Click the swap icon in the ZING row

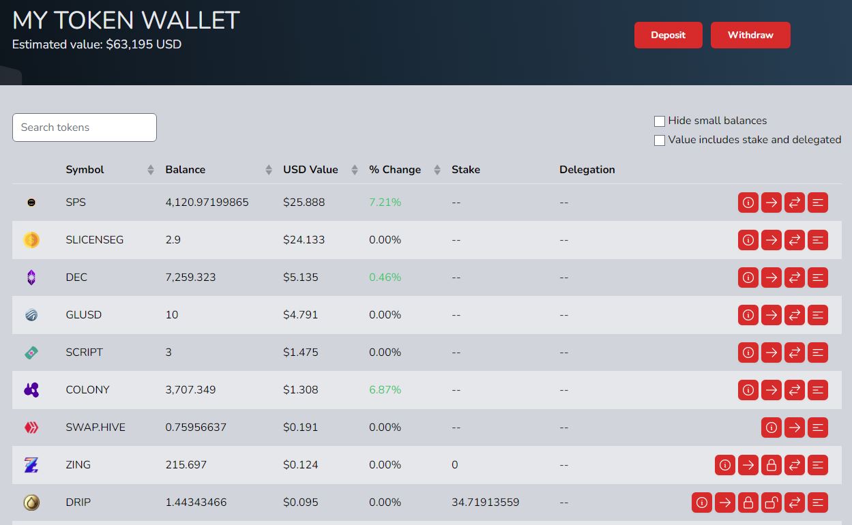click(795, 465)
